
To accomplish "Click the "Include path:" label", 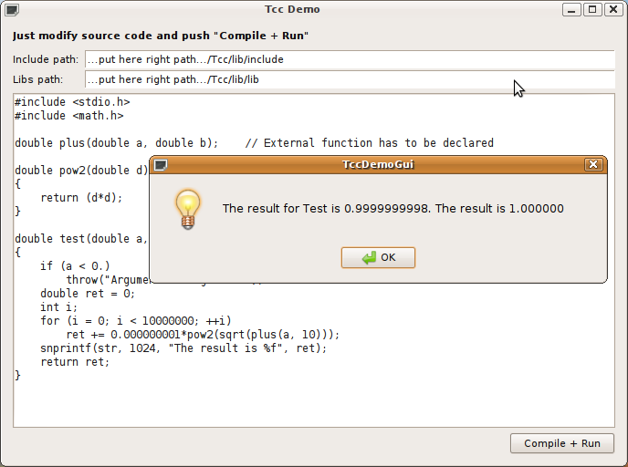I will (46, 59).
